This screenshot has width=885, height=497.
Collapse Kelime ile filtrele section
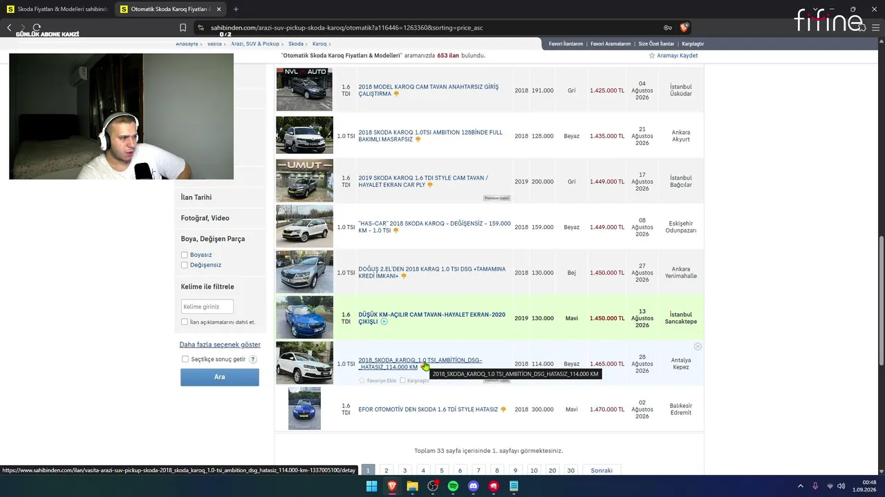(x=207, y=286)
